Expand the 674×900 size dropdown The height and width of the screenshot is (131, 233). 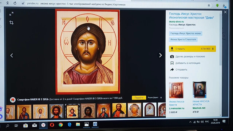pyautogui.click(x=208, y=49)
